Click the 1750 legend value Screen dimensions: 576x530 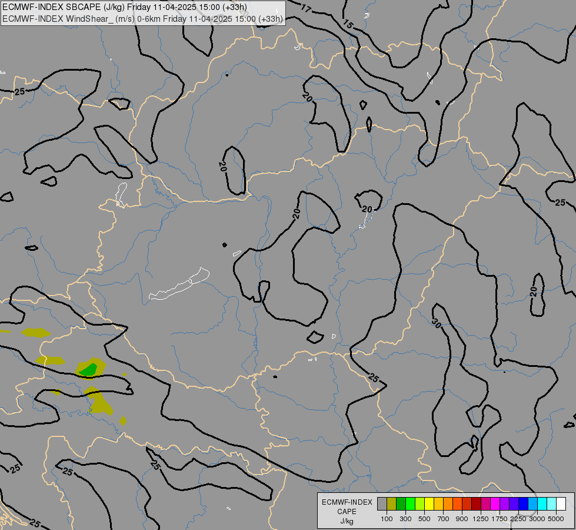(x=500, y=519)
